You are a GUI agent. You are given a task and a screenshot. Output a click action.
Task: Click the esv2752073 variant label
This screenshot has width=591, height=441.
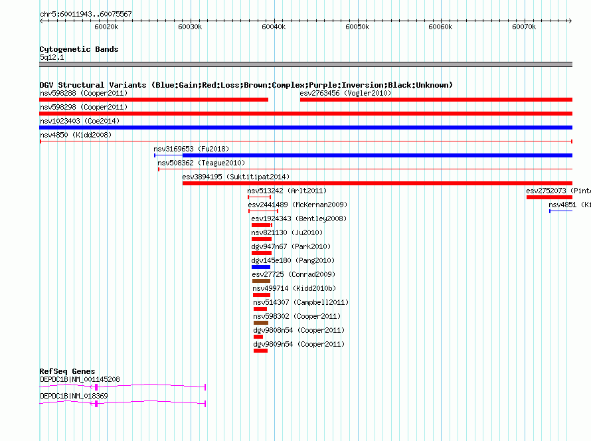click(558, 191)
